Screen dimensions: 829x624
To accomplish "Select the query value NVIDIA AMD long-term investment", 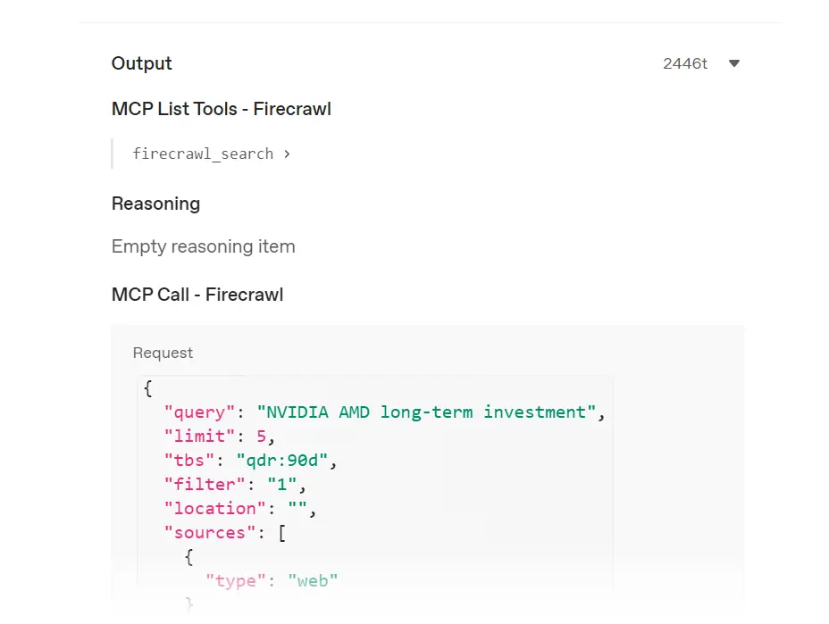I will point(428,412).
